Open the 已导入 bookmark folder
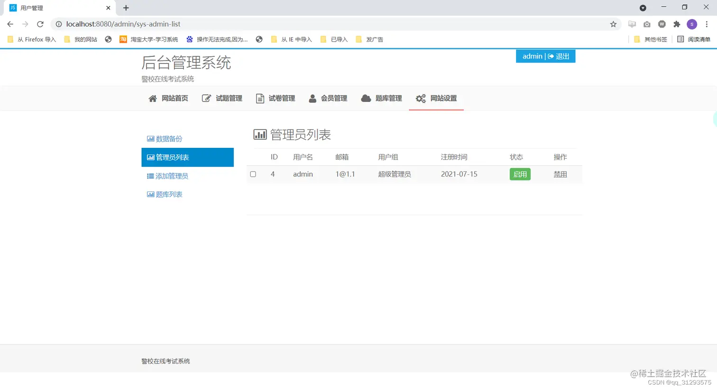This screenshot has height=389, width=717. pos(334,39)
